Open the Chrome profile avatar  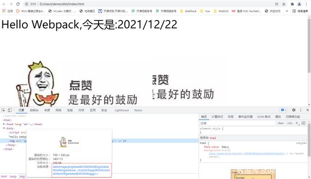(x=299, y=4)
